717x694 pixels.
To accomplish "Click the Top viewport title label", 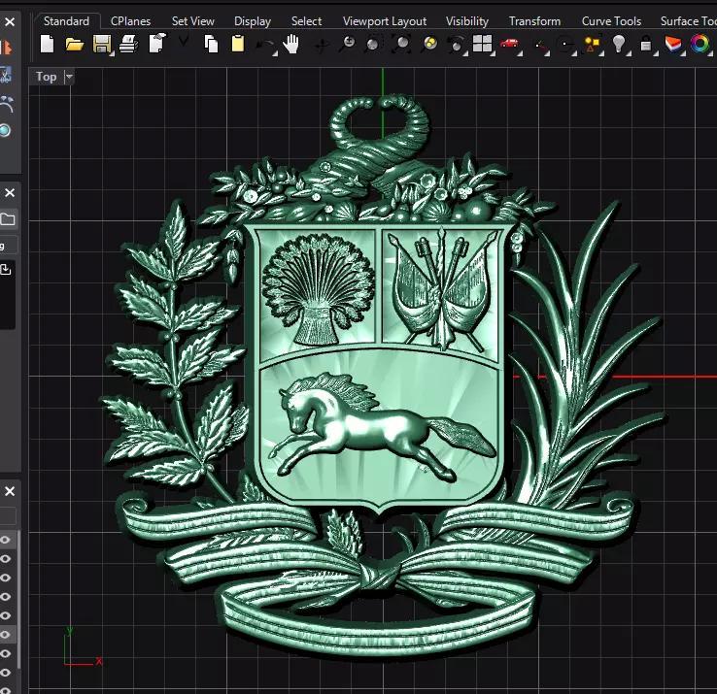I will pos(46,78).
